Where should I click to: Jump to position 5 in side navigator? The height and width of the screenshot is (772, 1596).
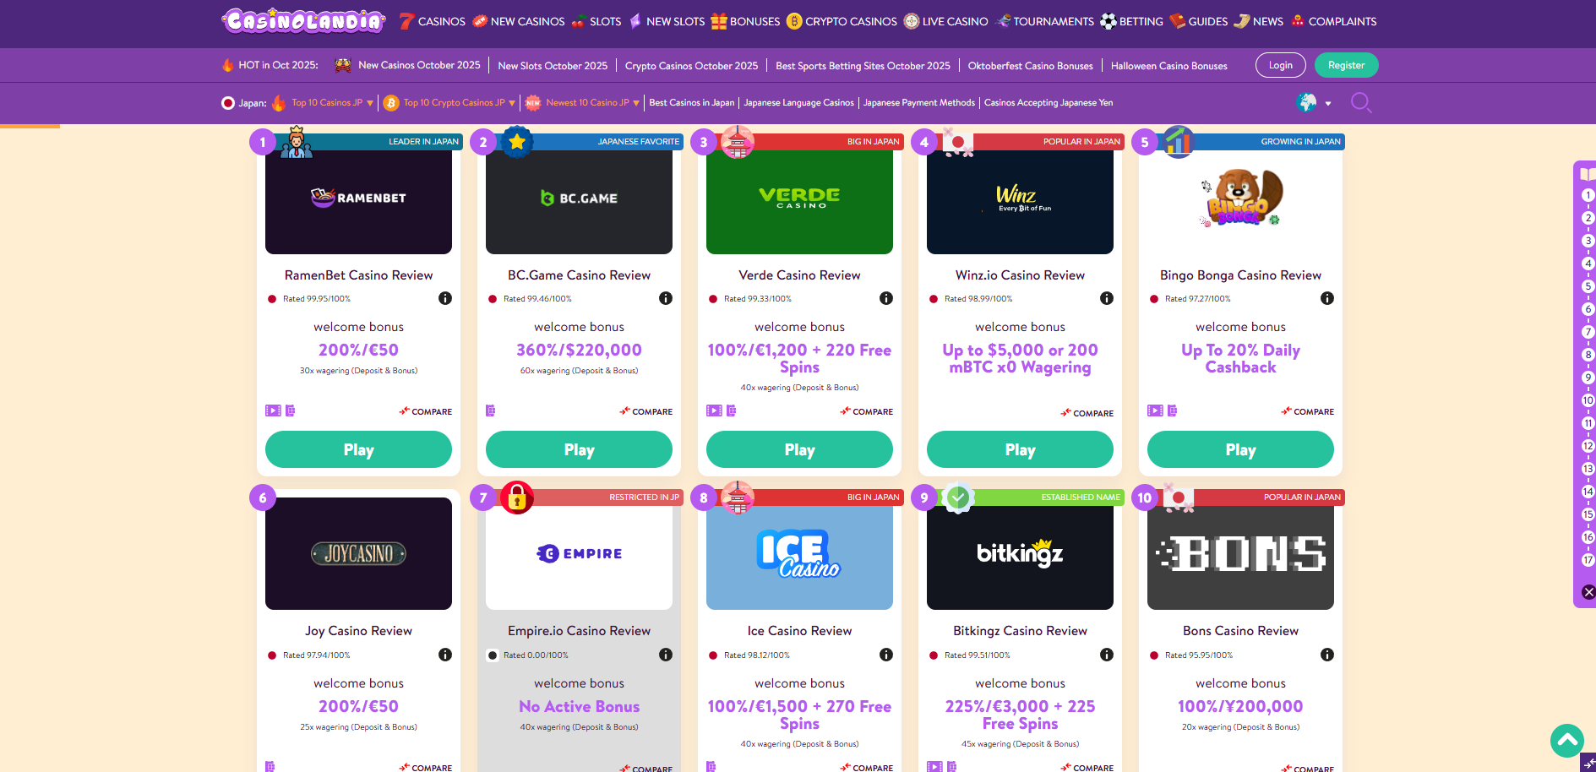coord(1588,286)
